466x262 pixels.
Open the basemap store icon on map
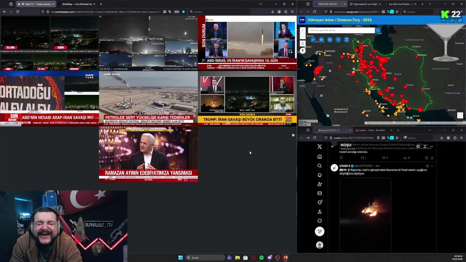[330, 40]
